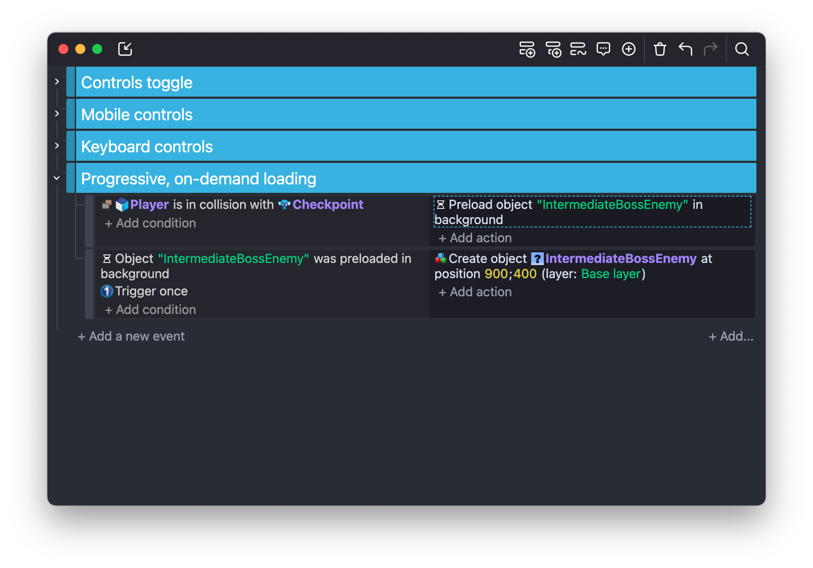This screenshot has height=568, width=813.
Task: Add action below Create object action
Action: pos(475,292)
